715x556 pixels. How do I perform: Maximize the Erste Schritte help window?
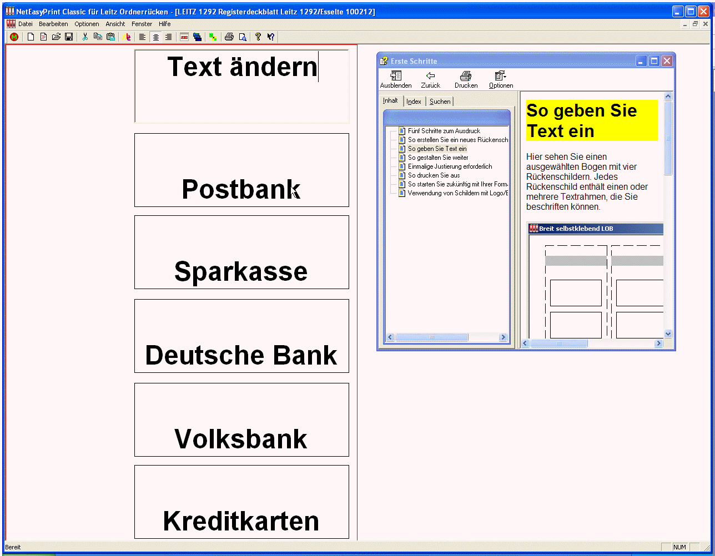654,61
